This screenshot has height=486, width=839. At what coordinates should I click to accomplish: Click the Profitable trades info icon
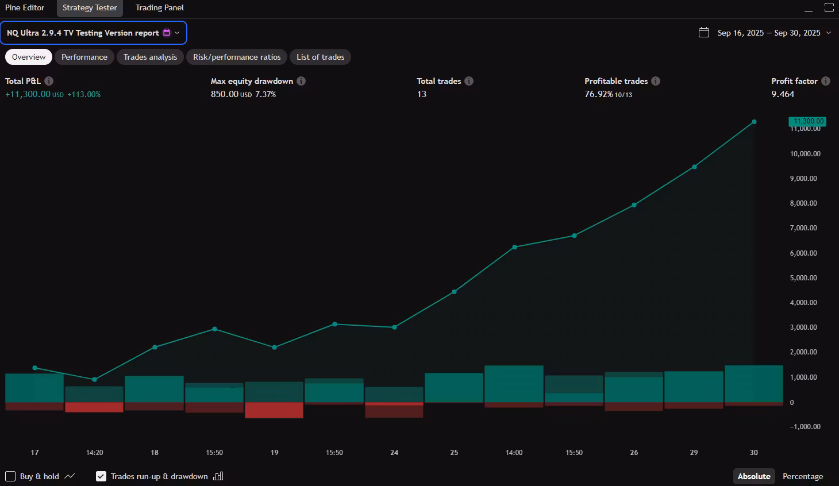coord(656,81)
